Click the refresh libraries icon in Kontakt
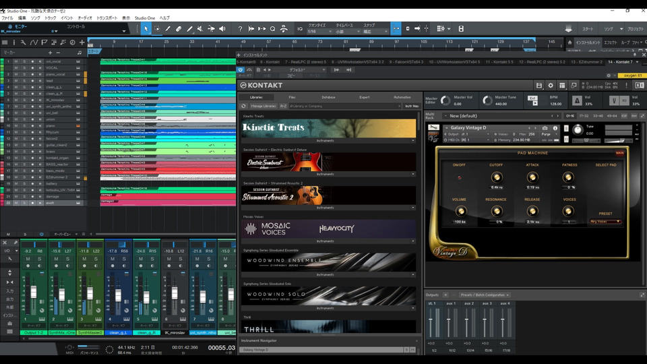Image resolution: width=647 pixels, height=364 pixels. click(x=243, y=106)
